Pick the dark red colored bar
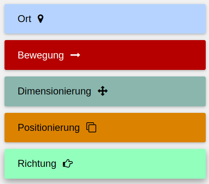 click(x=105, y=55)
